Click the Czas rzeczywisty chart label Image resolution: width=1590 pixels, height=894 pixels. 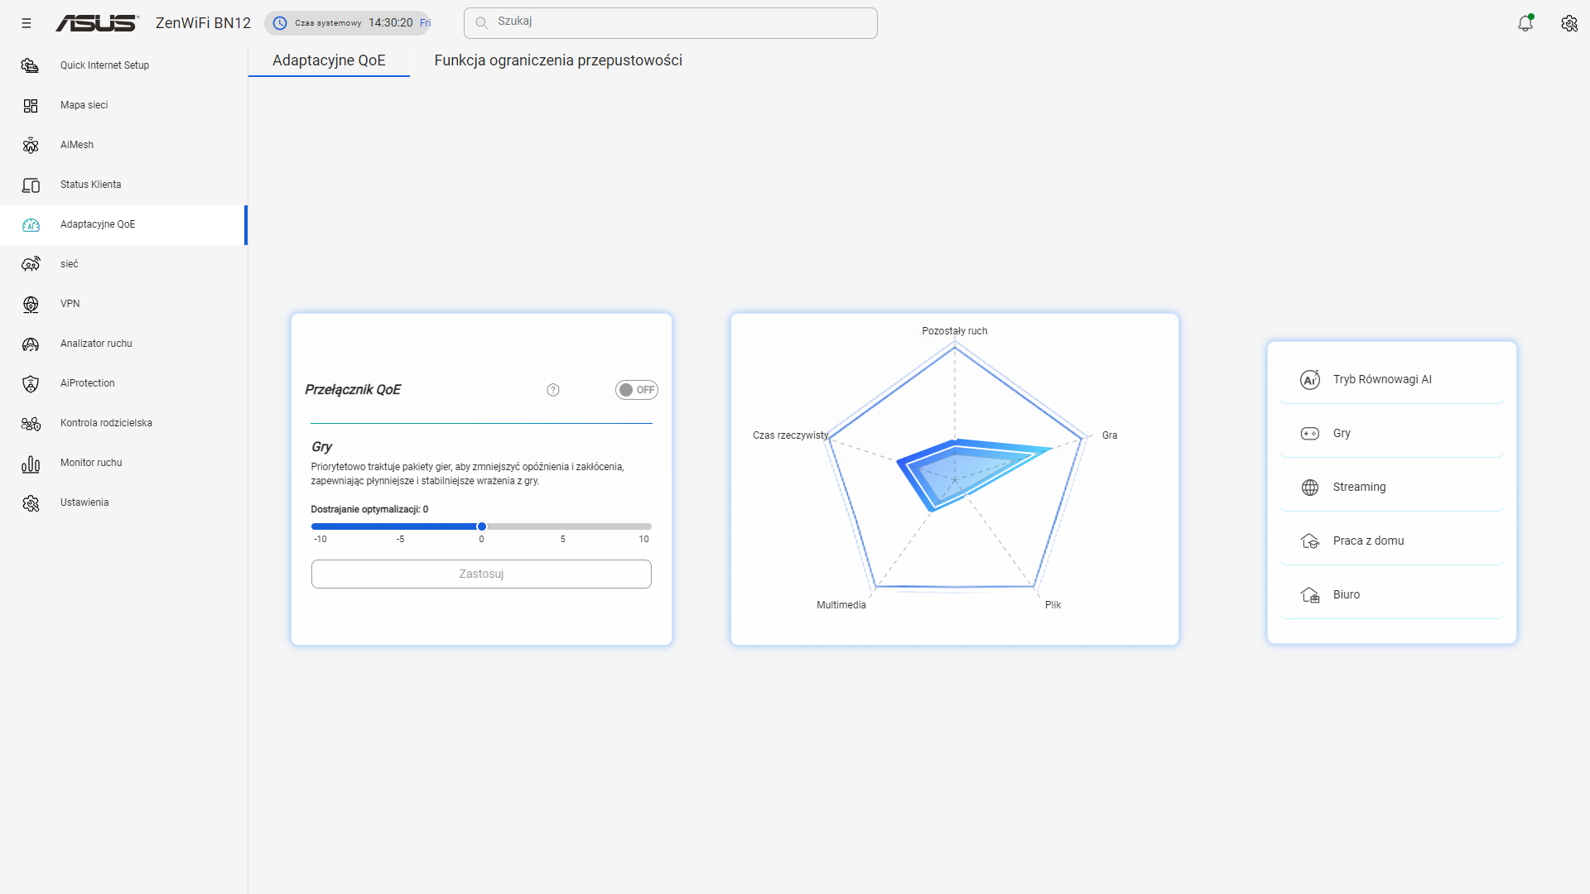coord(790,435)
